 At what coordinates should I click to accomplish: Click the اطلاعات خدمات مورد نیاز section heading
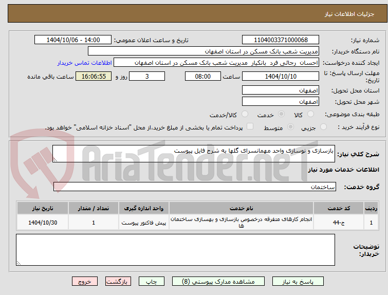[x=343, y=170]
